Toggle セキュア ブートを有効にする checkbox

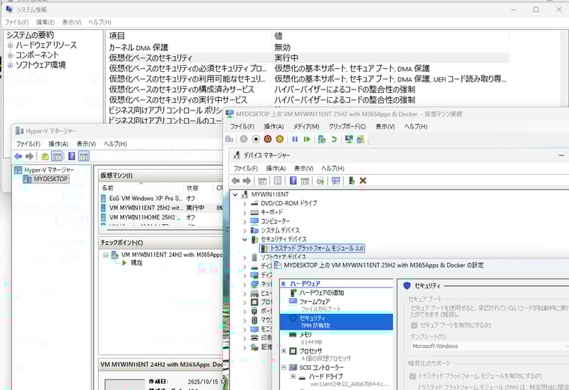tap(414, 325)
